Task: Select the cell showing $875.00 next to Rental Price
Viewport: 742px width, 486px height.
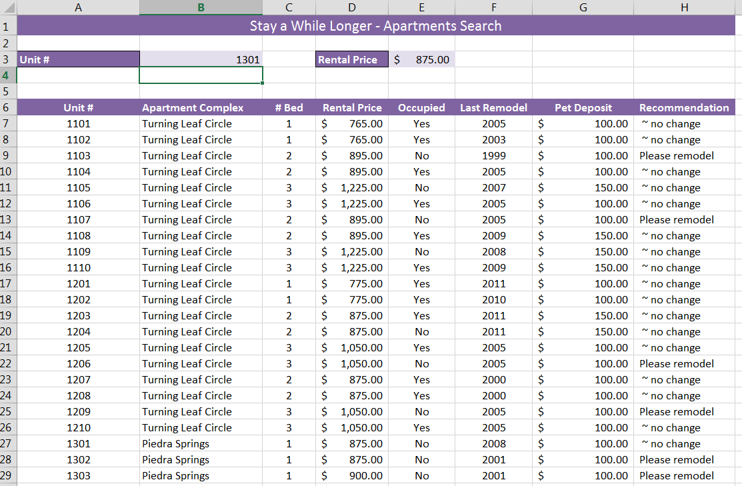Action: [421, 59]
